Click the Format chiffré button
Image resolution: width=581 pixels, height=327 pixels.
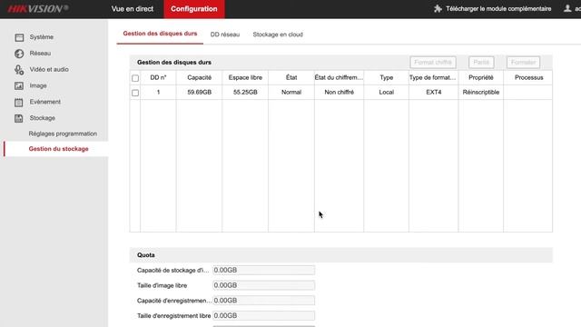(x=433, y=63)
